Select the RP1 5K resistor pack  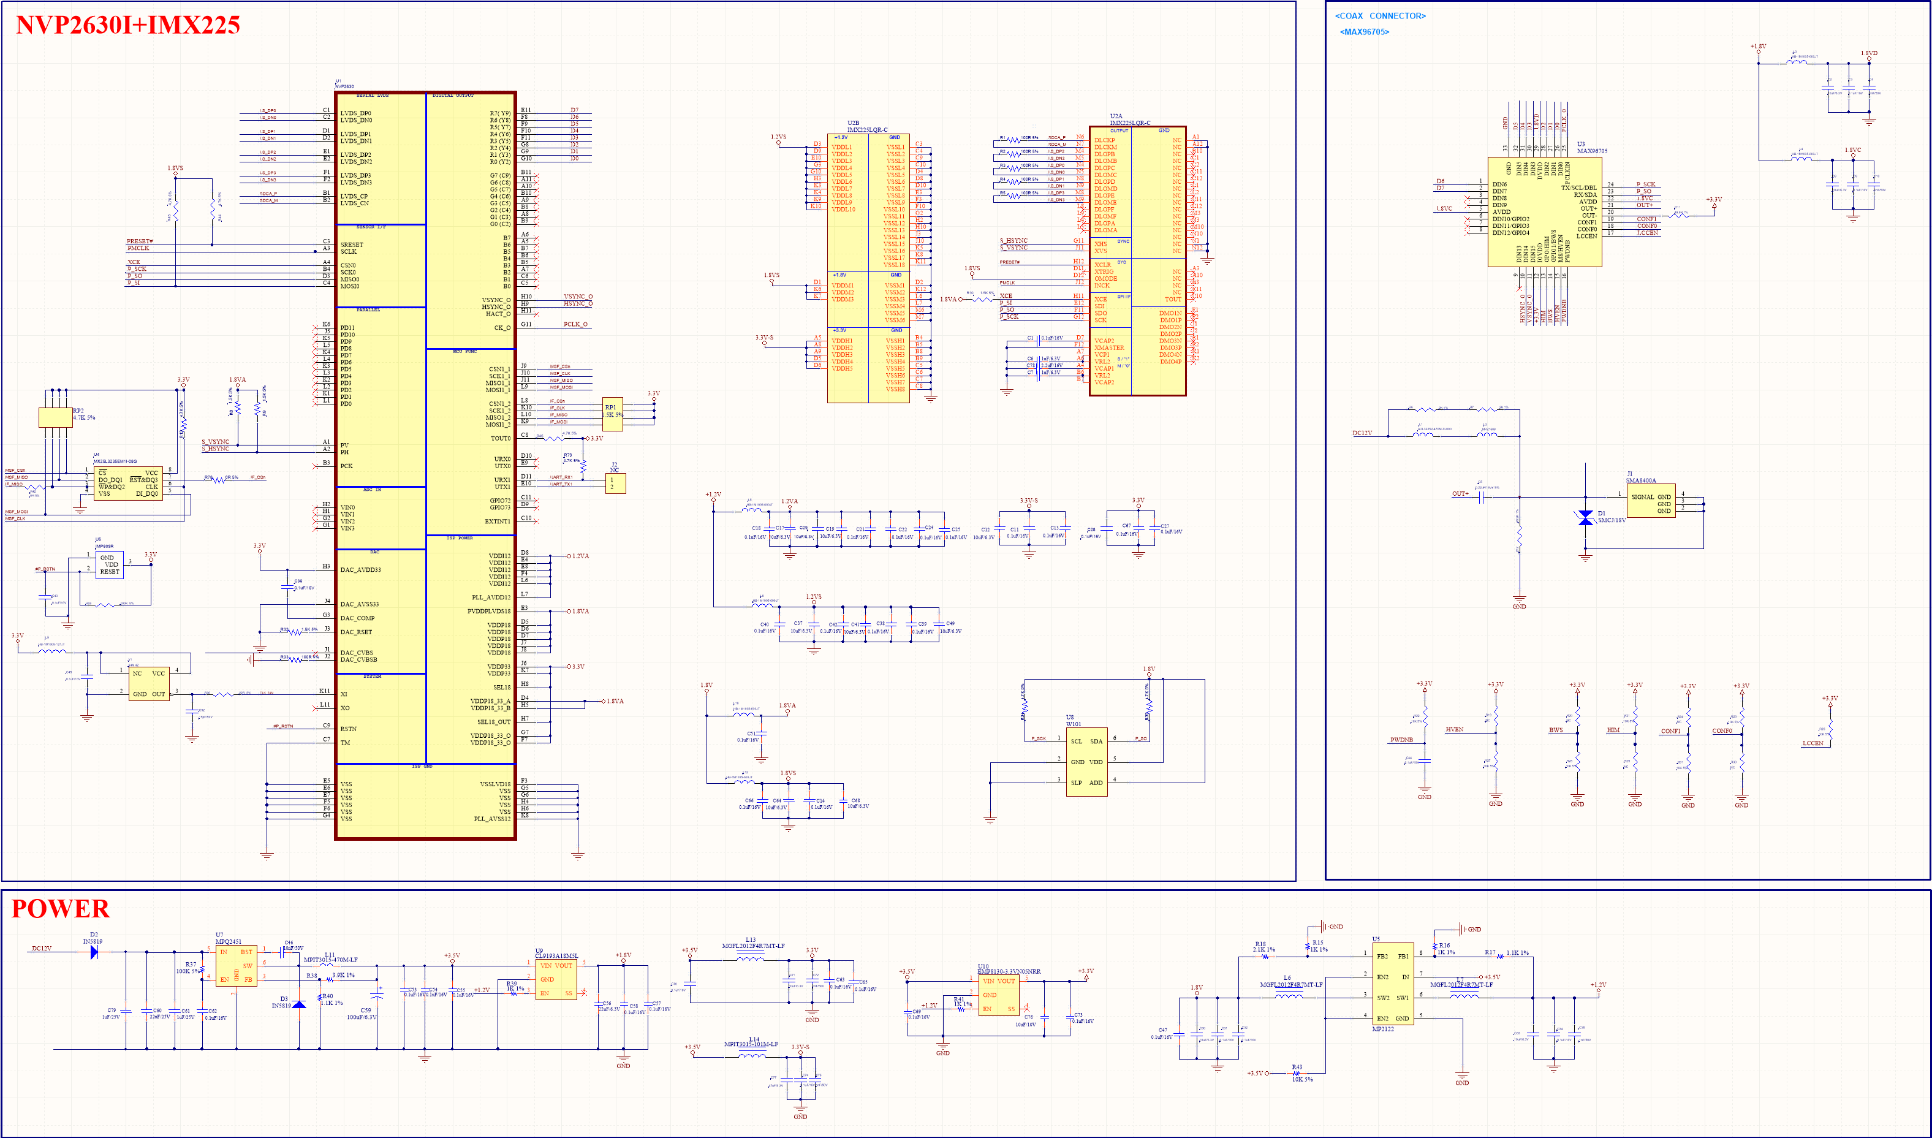coord(613,414)
